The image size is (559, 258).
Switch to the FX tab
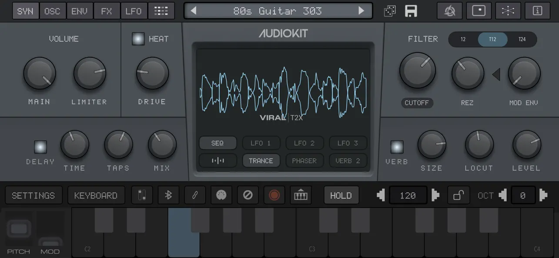(x=107, y=11)
